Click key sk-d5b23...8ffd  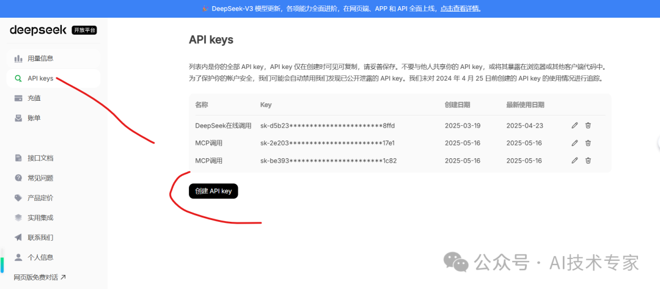point(328,125)
